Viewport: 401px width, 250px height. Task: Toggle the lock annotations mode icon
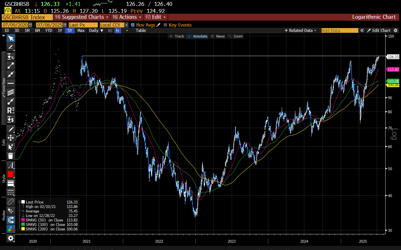click(11, 210)
